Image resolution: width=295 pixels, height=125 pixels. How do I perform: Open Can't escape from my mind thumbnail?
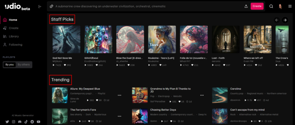click(x=220, y=116)
